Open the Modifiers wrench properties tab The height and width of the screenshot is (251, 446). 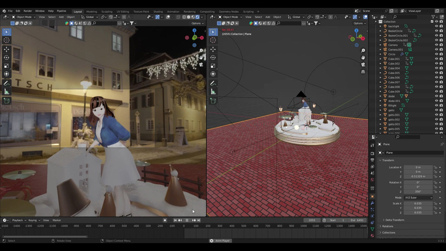coord(372,203)
